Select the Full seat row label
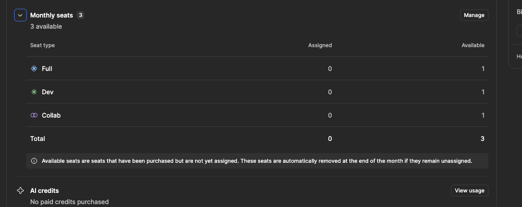Screen dimensions: 522x207 (x=47, y=69)
